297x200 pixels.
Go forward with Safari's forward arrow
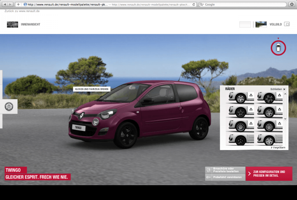(10, 4)
